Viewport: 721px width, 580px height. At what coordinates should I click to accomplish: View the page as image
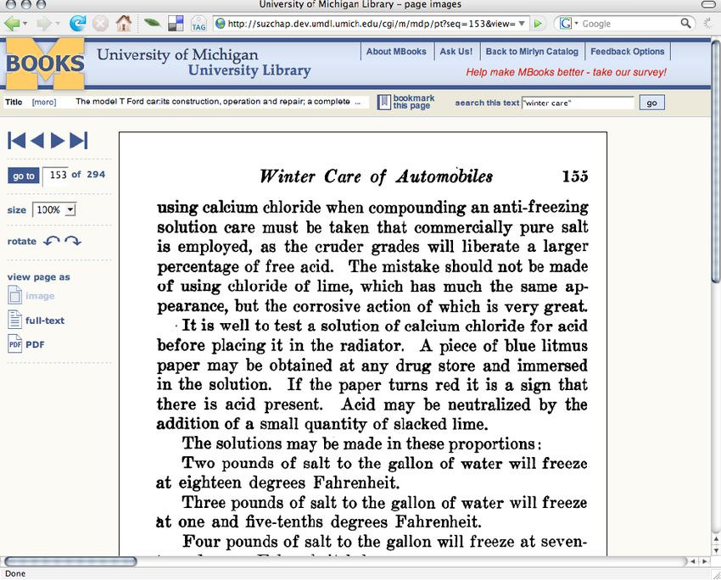(40, 296)
